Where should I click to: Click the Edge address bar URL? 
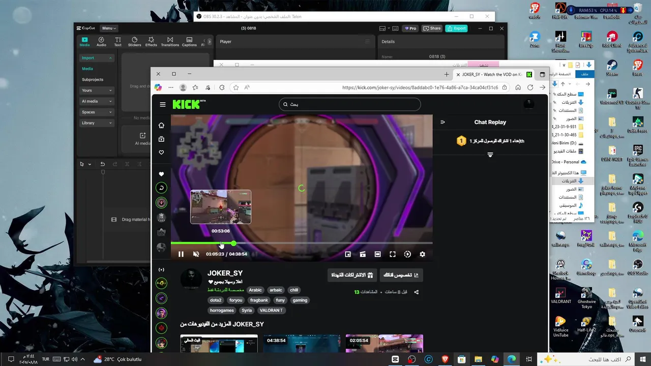point(420,87)
